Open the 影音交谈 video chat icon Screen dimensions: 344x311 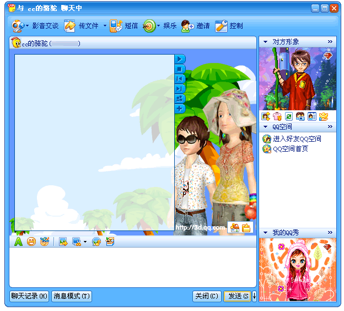(18, 26)
